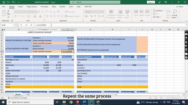Screen dimensions: 188x105
Task: Click the Increase Font Size icon
Action: [x=39, y=12]
